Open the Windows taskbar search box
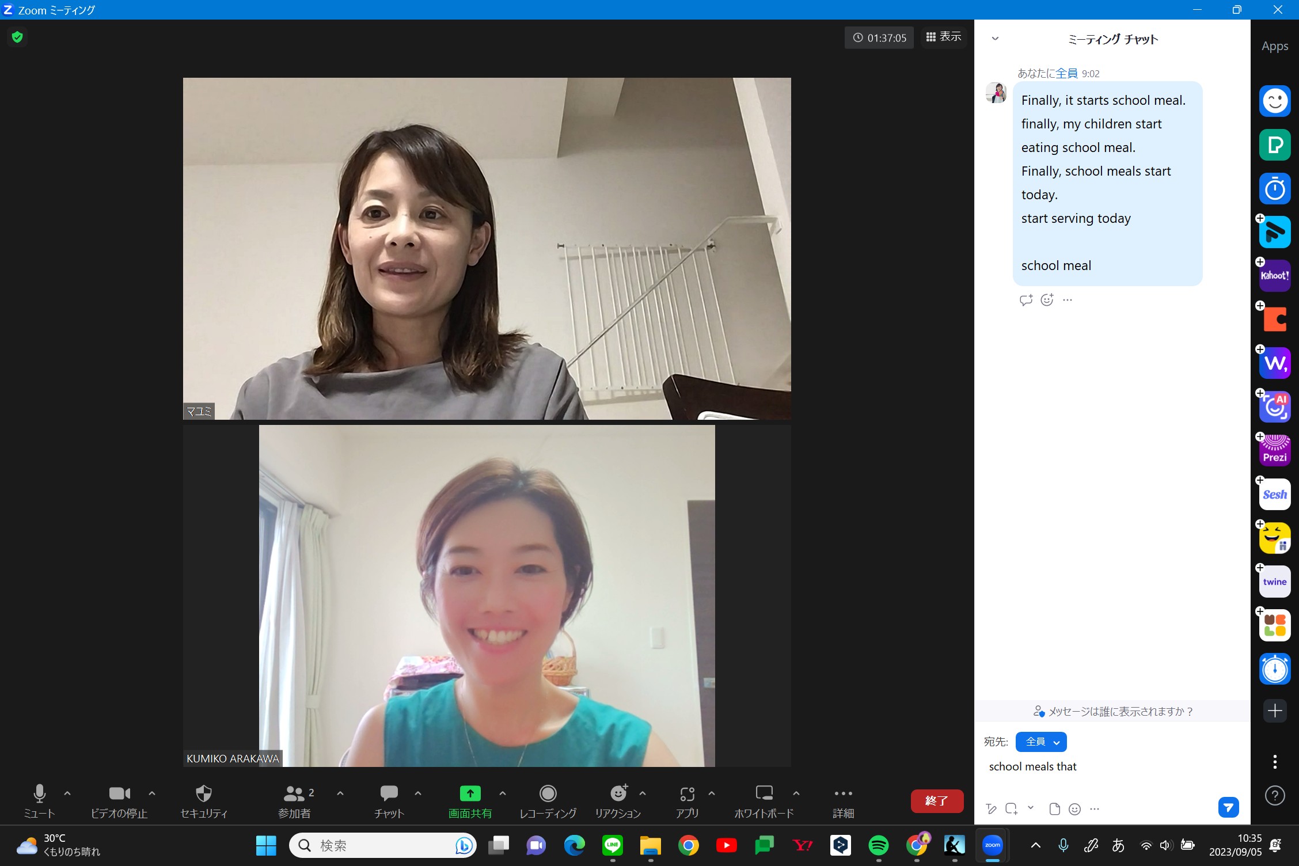Image resolution: width=1299 pixels, height=866 pixels. 383,845
